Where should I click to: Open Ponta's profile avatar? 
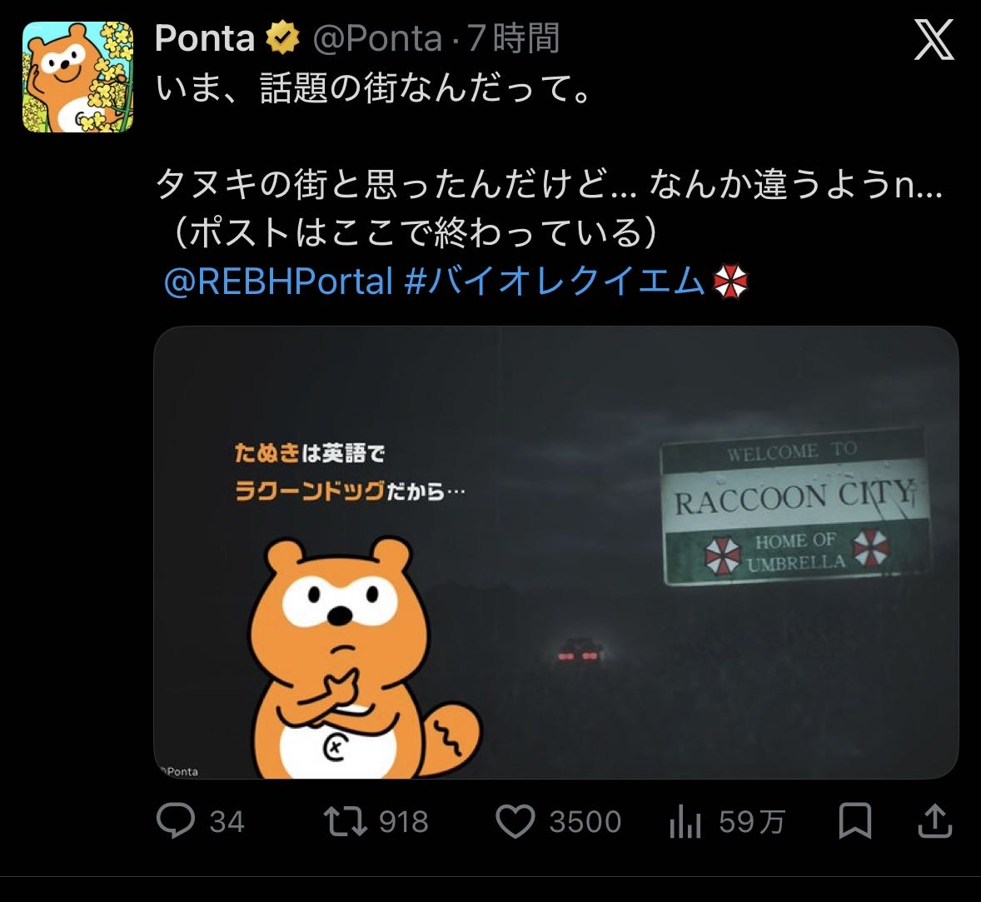coord(77,77)
